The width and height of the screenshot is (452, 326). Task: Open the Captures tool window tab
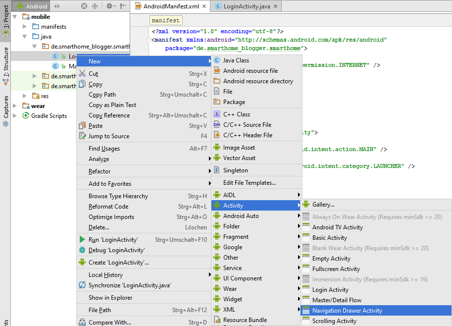[x=6, y=111]
